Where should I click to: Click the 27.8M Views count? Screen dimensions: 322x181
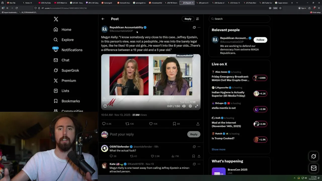140,115
